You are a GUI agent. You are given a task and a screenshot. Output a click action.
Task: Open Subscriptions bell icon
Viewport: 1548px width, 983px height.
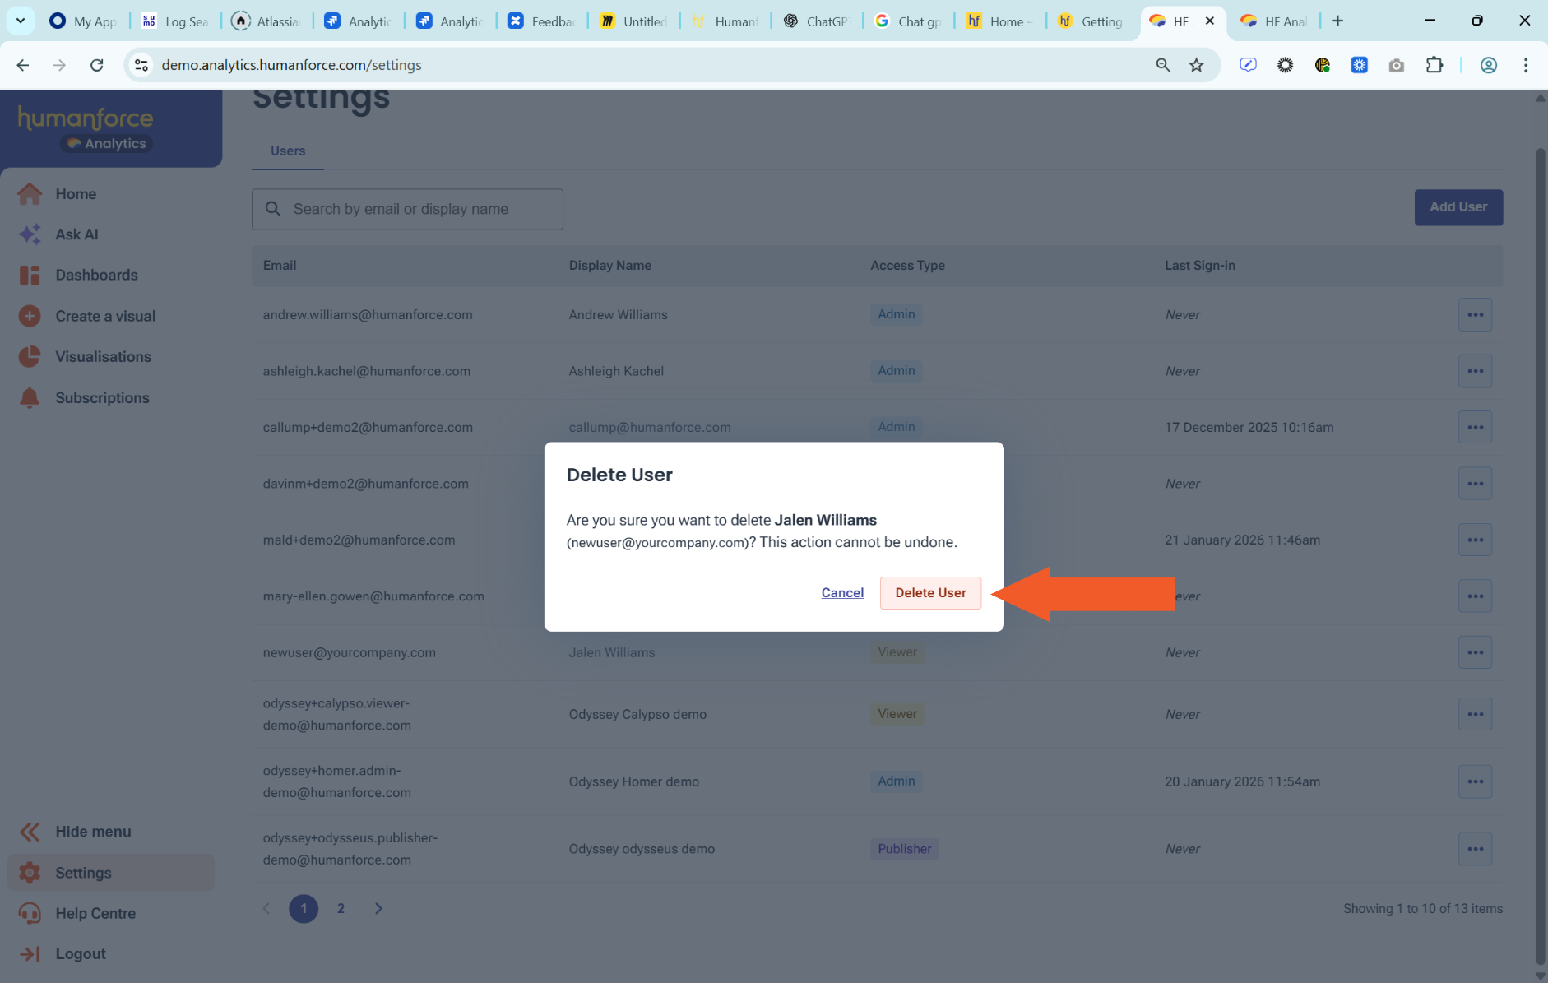[x=30, y=398]
